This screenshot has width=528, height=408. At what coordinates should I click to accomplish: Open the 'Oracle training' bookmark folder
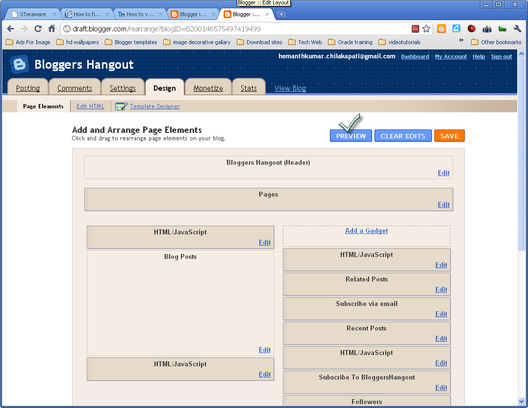pos(350,42)
